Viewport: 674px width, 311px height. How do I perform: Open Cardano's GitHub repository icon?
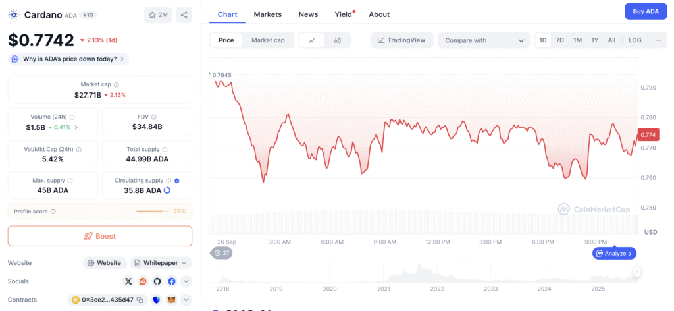(157, 281)
